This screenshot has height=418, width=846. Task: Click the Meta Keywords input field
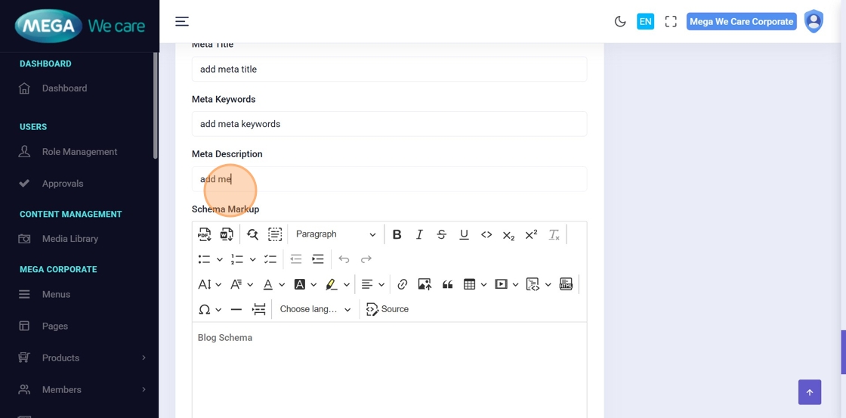389,124
